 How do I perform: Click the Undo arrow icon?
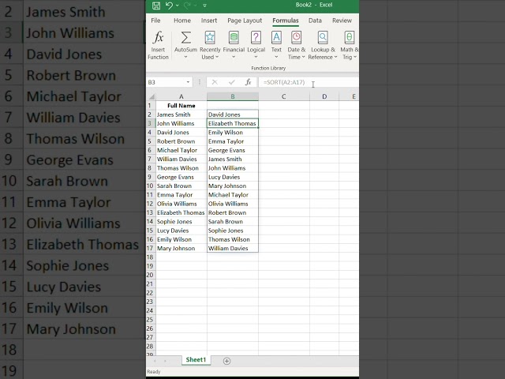[x=169, y=6]
